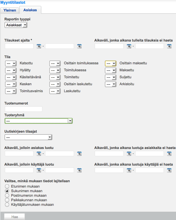Screen dimensions: 176x220
Task: Expand the Tuoteryhmä dropdown
Action: 39,121
